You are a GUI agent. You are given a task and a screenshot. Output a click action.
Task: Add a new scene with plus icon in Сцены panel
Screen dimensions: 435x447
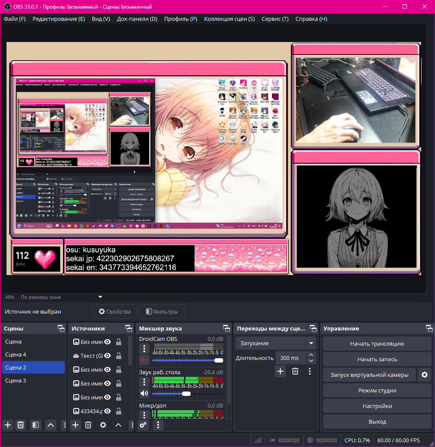click(x=8, y=425)
